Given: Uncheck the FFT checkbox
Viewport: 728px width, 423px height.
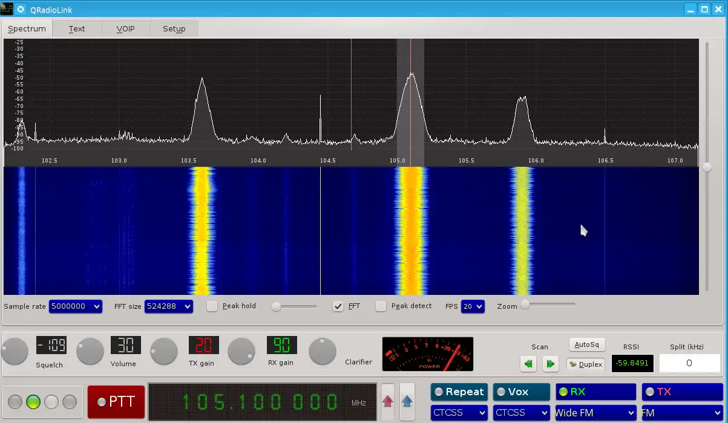Looking at the screenshot, I should click(x=338, y=306).
